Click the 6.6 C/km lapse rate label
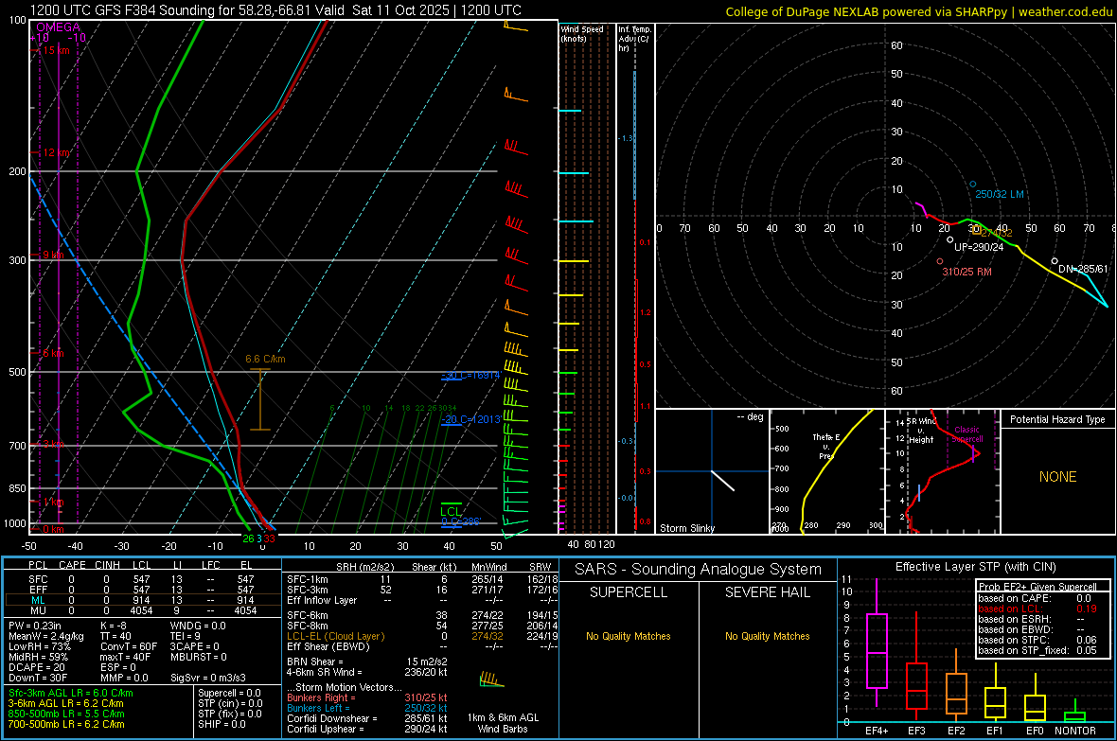This screenshot has height=741, width=1117. [x=265, y=359]
